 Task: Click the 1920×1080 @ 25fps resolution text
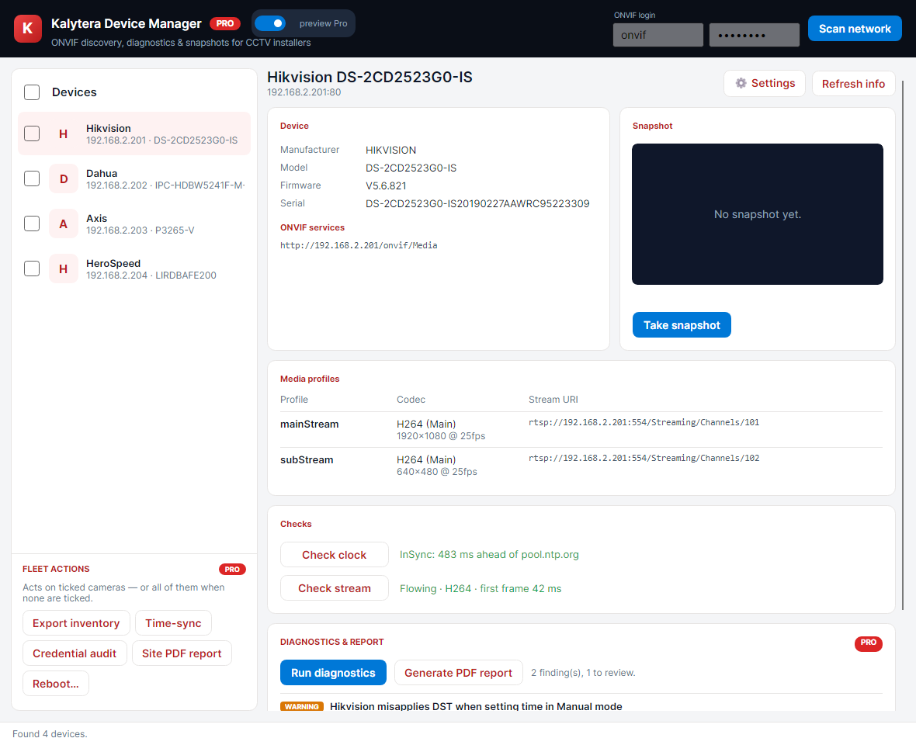pos(441,436)
